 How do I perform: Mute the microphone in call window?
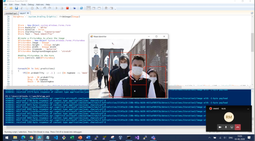(226, 127)
